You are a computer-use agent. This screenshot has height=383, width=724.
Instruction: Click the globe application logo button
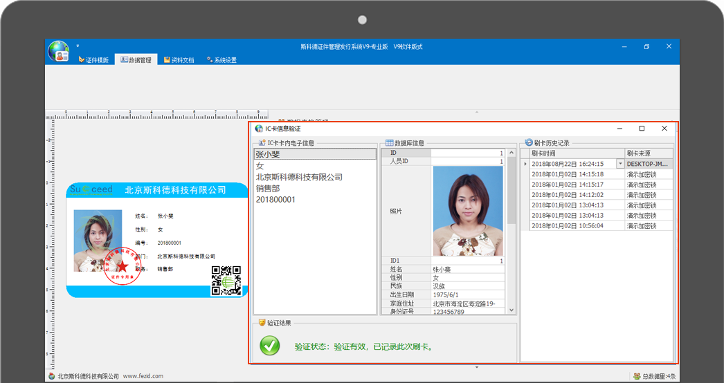[x=59, y=51]
